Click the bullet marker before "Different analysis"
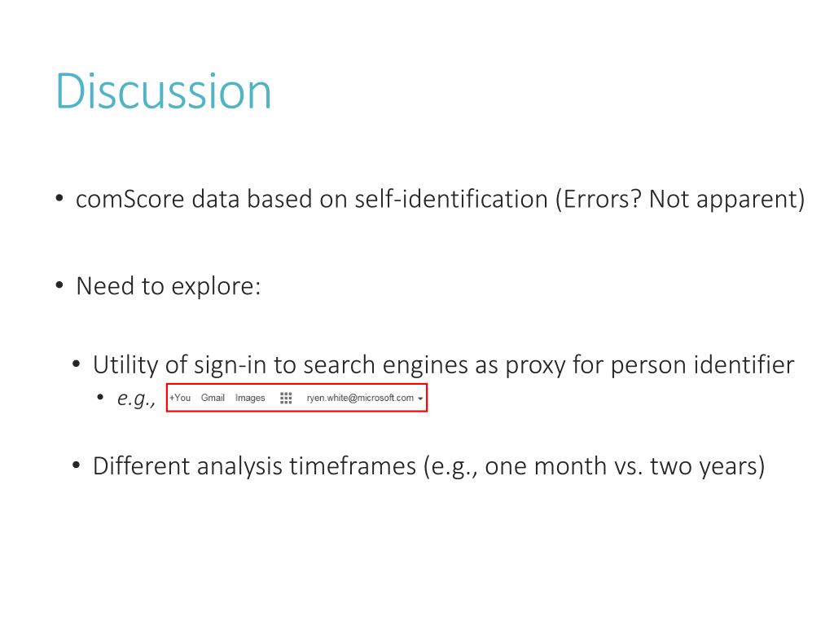 coord(76,465)
